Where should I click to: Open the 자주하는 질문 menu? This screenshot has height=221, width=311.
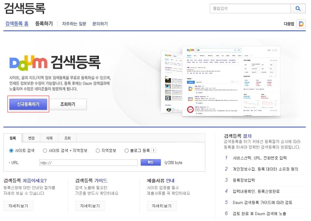point(74,24)
